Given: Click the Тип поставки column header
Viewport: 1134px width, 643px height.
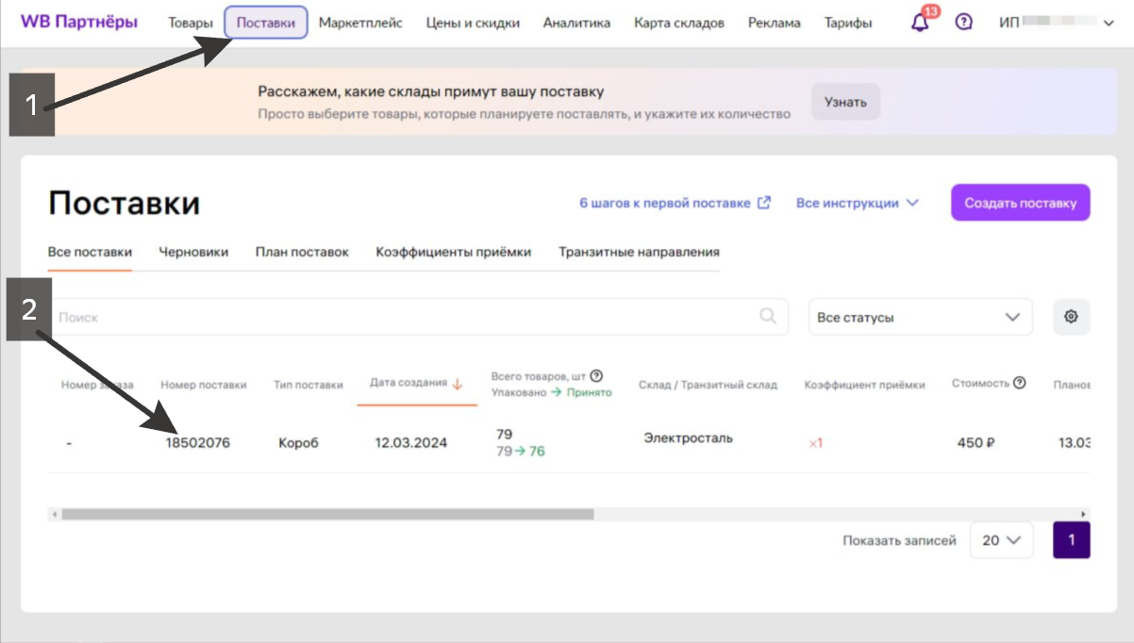Looking at the screenshot, I should point(309,385).
